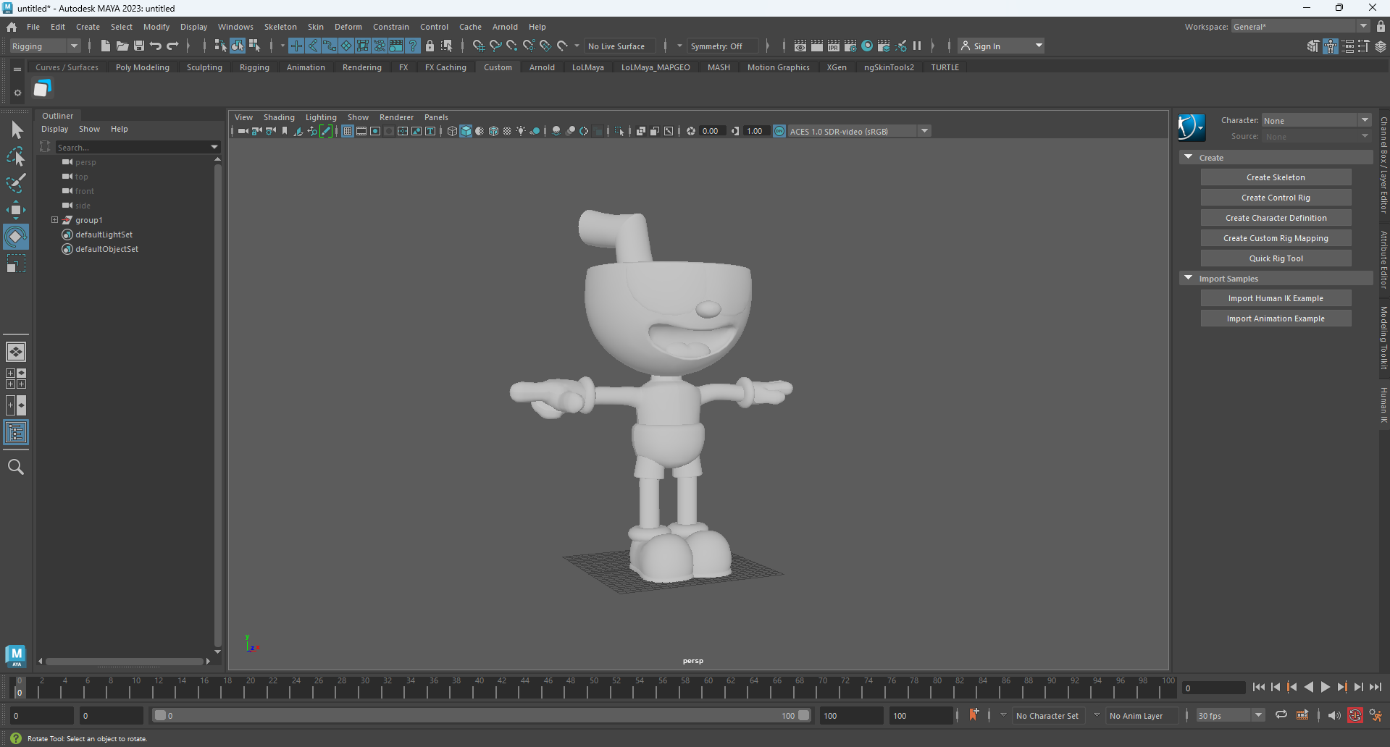Toggle textured display in viewport
This screenshot has height=747, width=1390.
coord(507,131)
